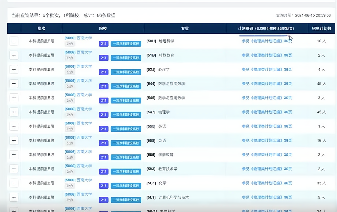Viewport: 337px width, 212px height.
Task: Click the 211 badge in [559] 英语 row
Action: (x=104, y=143)
